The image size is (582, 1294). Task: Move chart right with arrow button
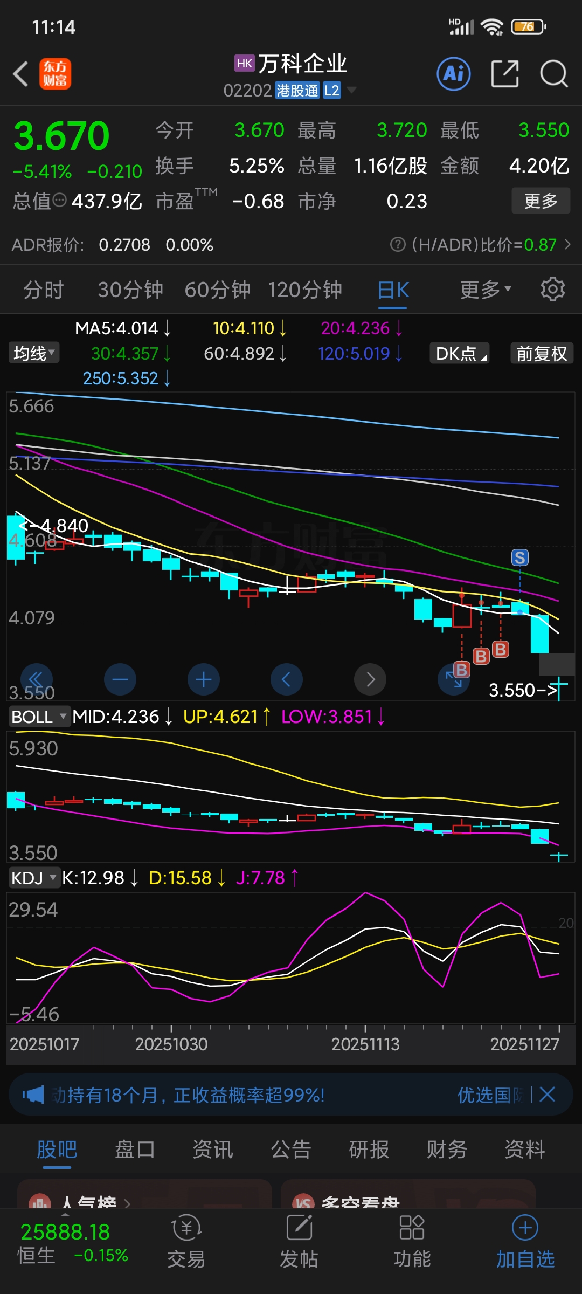370,679
